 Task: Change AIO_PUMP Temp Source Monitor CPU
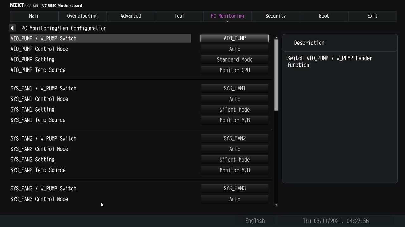click(x=235, y=70)
